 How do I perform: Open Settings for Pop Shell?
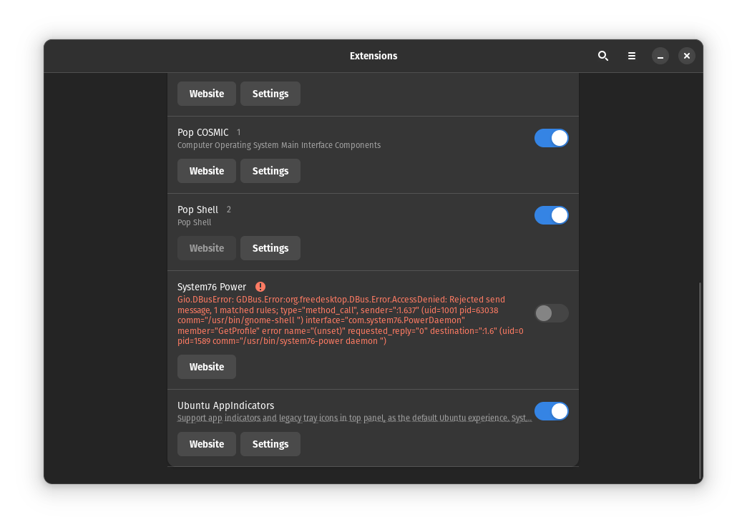270,247
